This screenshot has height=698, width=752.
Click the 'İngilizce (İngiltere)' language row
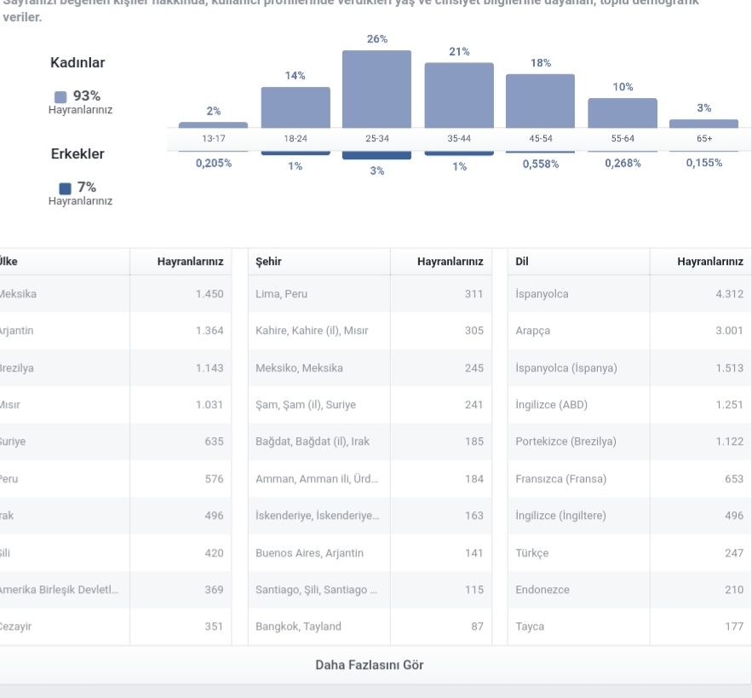(x=629, y=516)
